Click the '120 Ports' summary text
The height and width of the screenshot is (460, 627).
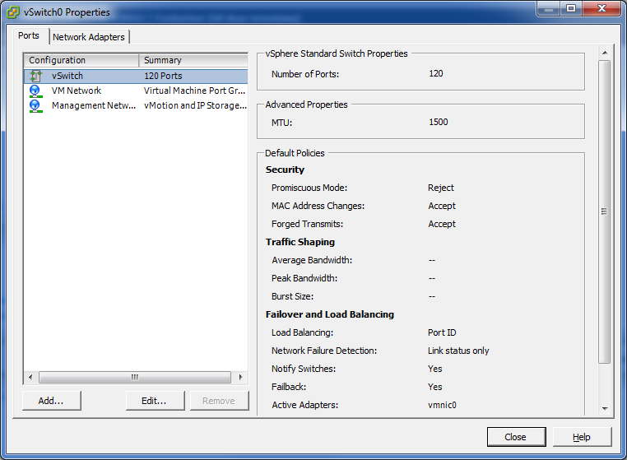pyautogui.click(x=163, y=76)
